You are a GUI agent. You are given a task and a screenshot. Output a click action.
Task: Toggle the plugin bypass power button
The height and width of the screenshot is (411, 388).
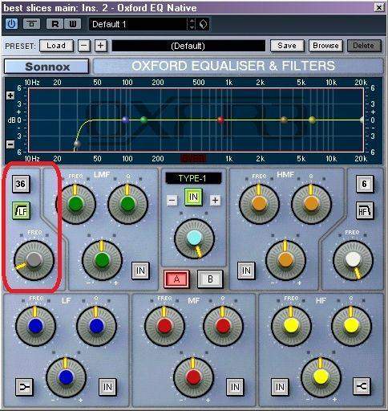pos(11,24)
